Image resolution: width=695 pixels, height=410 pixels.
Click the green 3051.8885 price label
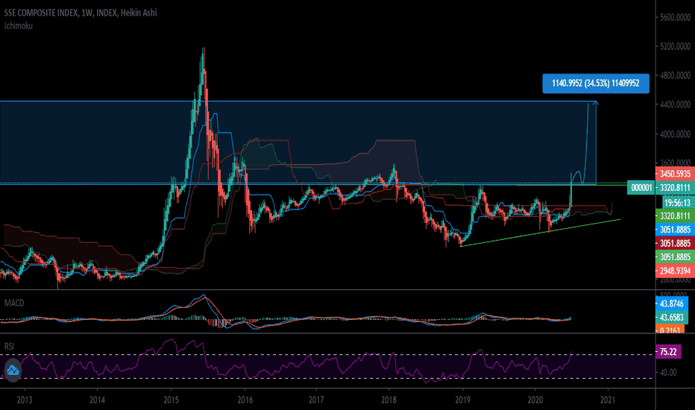pos(675,257)
